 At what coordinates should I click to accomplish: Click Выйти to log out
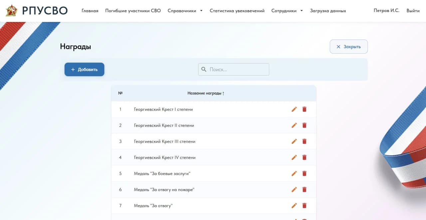pyautogui.click(x=413, y=11)
